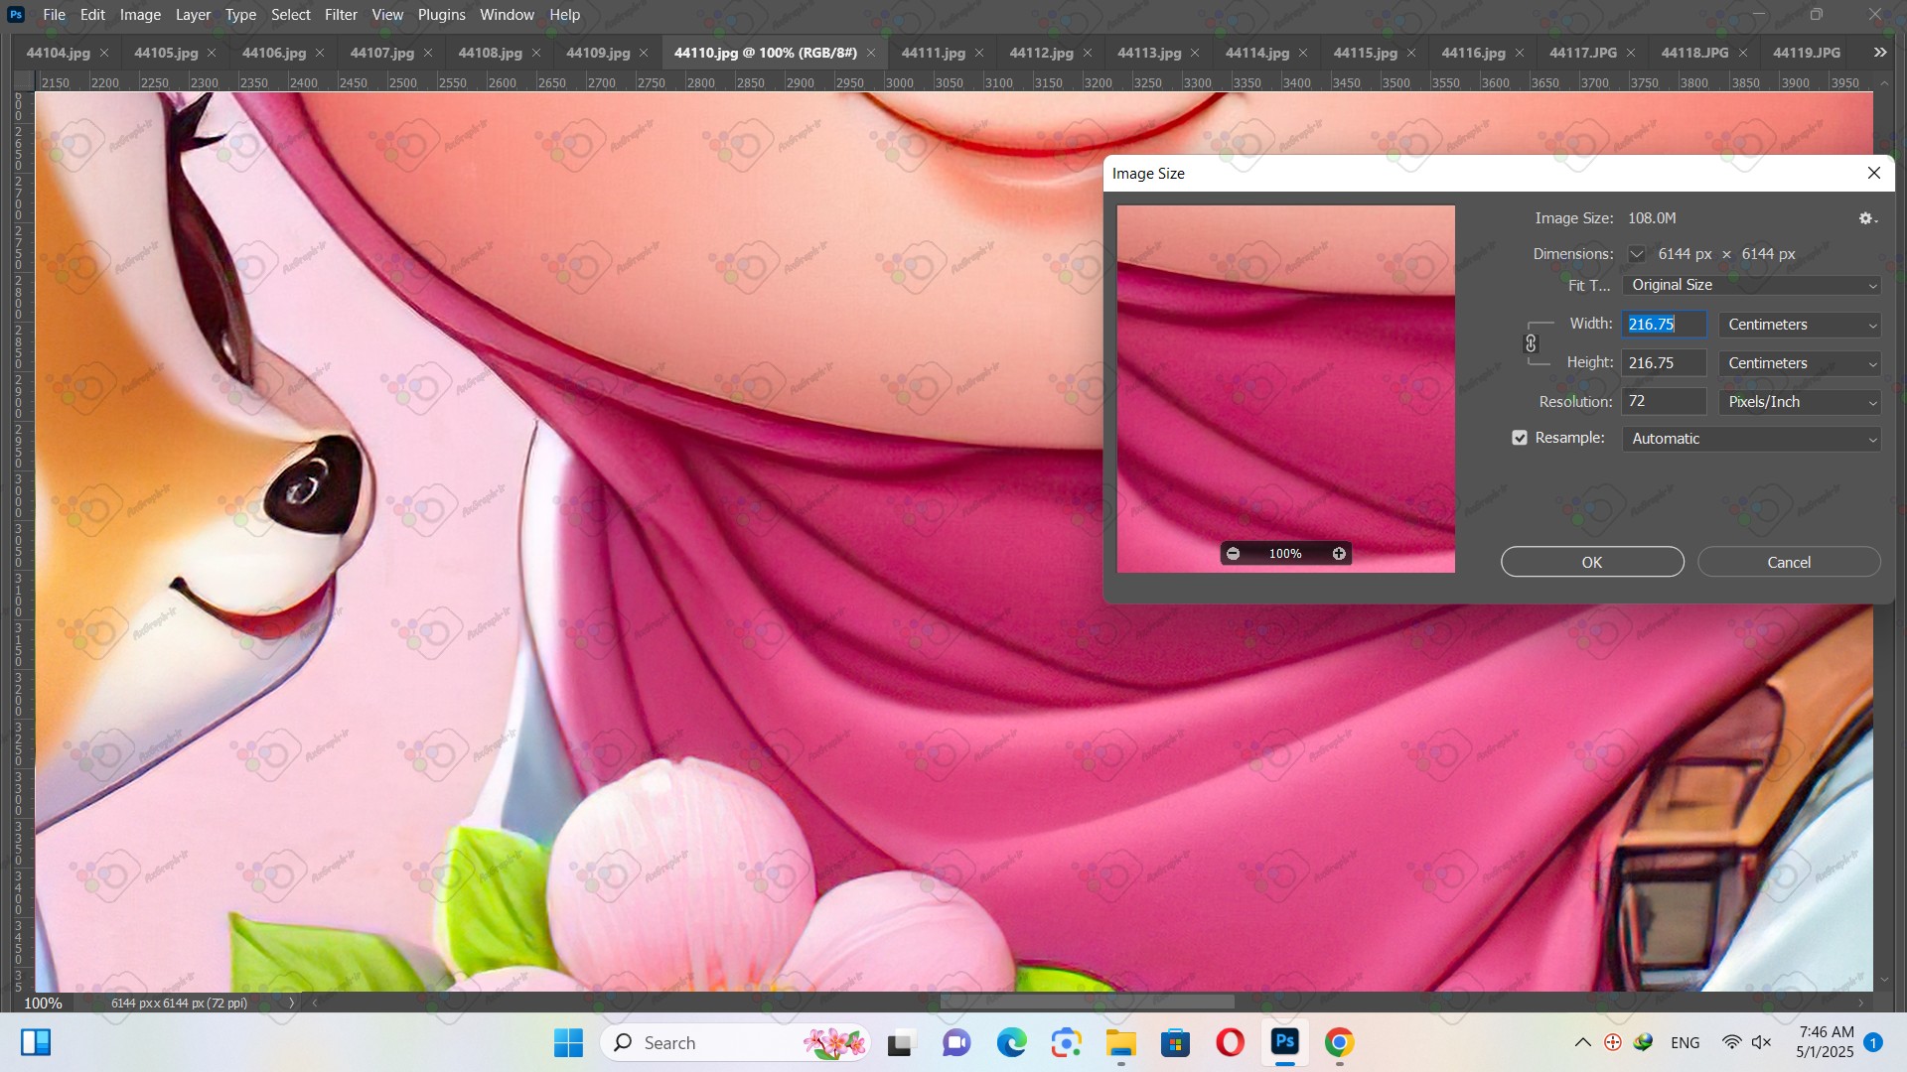Switch to the 44107.jpg document tab
The image size is (1907, 1072).
[381, 53]
